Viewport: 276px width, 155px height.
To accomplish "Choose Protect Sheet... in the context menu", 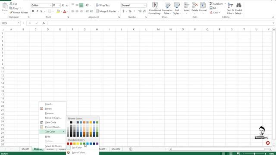I will click(53, 127).
